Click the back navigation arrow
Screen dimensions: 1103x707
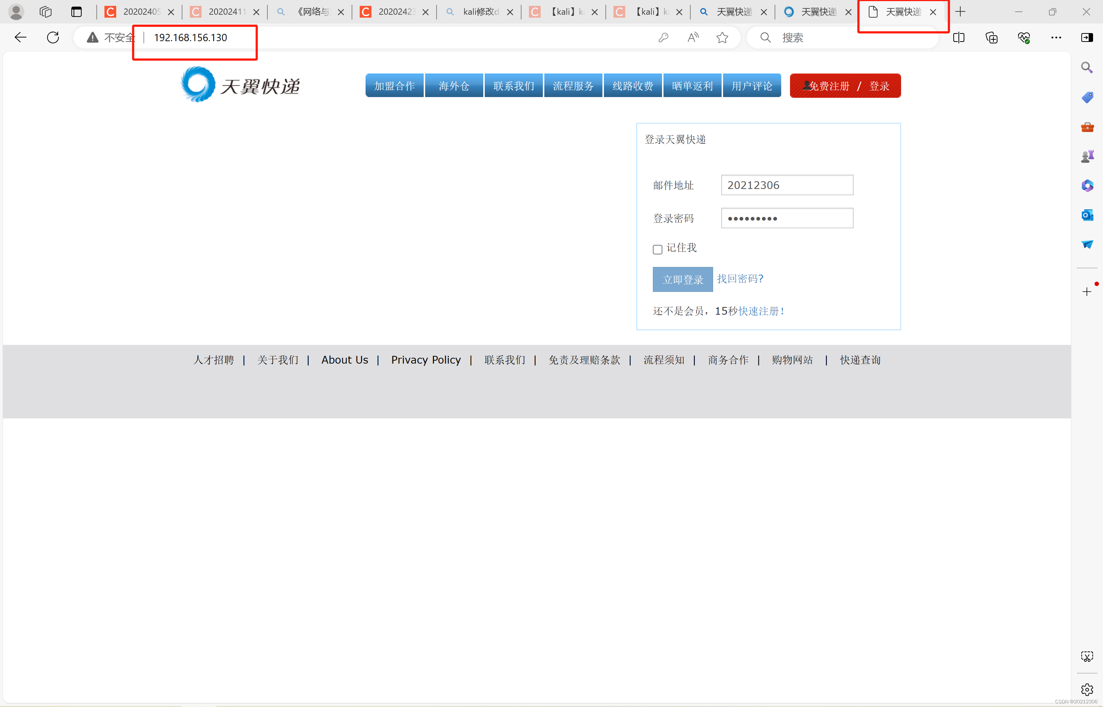tap(21, 37)
